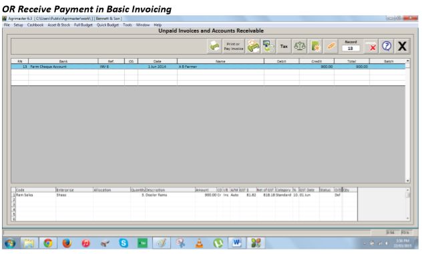Viewport: 422px width, 254px height.
Task: Click the green printer icon in toolbar
Action: point(214,46)
